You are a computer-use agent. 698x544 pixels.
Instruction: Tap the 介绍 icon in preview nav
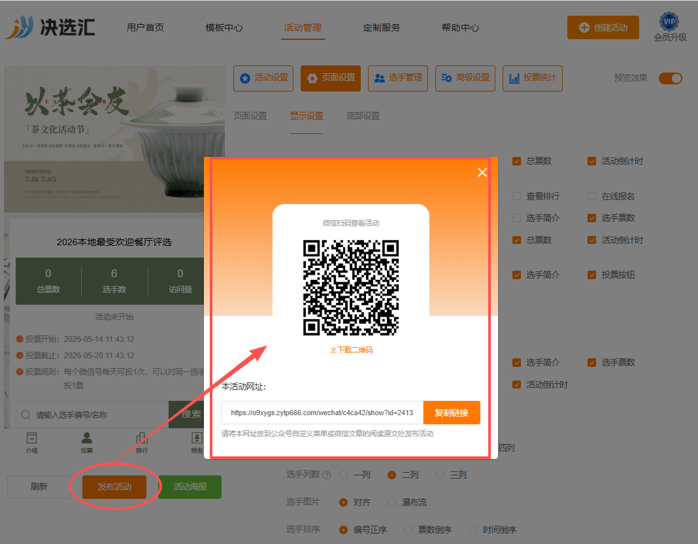click(31, 443)
